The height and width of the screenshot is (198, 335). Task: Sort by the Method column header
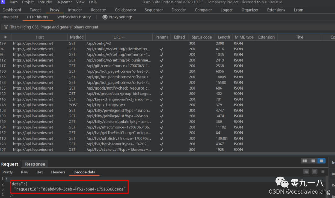[77, 37]
